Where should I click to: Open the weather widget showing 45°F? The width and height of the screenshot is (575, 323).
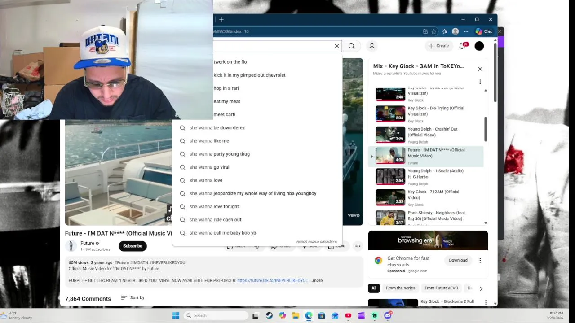17,315
